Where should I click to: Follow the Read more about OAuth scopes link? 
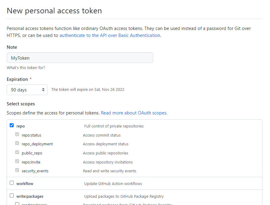pos(134,113)
